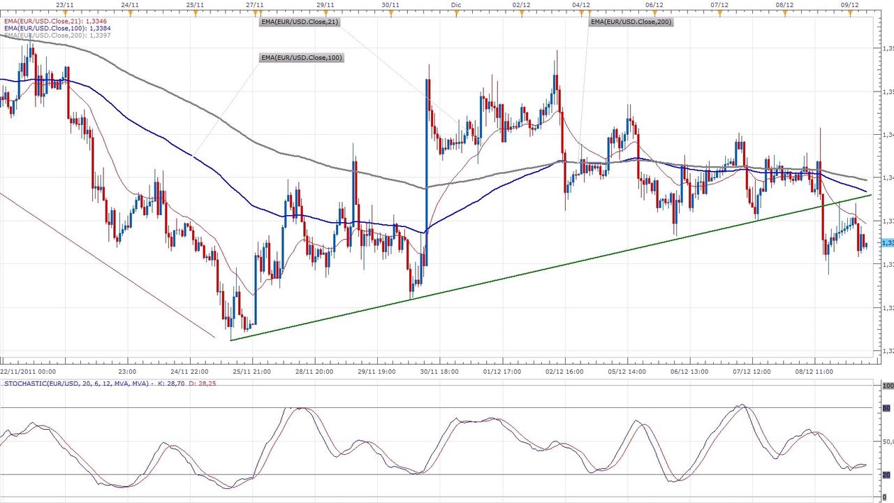Click the 30/11 18:00 time axis label
894x503 pixels.
point(440,372)
